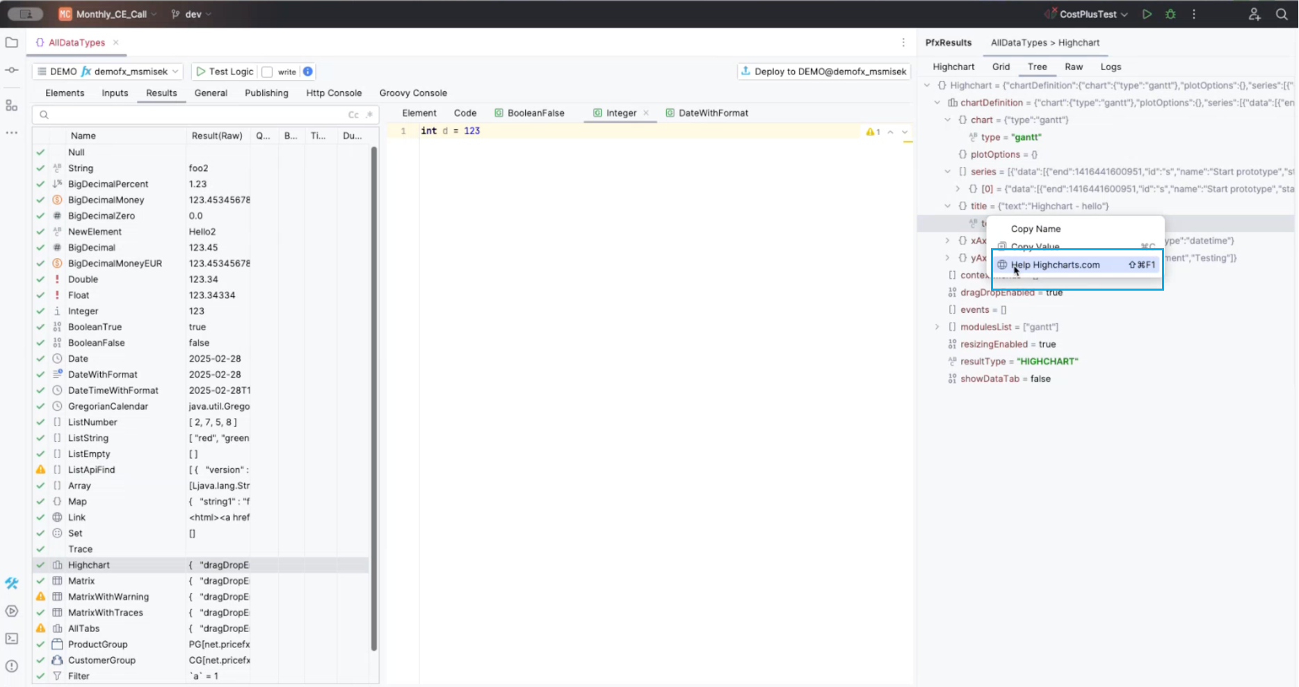Image resolution: width=1299 pixels, height=687 pixels.
Task: Open the Search Everywhere magnifier icon
Action: 1282,14
